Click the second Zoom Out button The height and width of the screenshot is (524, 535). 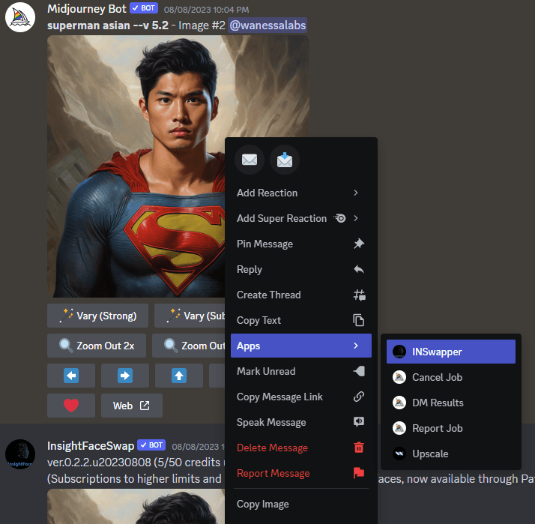point(189,346)
